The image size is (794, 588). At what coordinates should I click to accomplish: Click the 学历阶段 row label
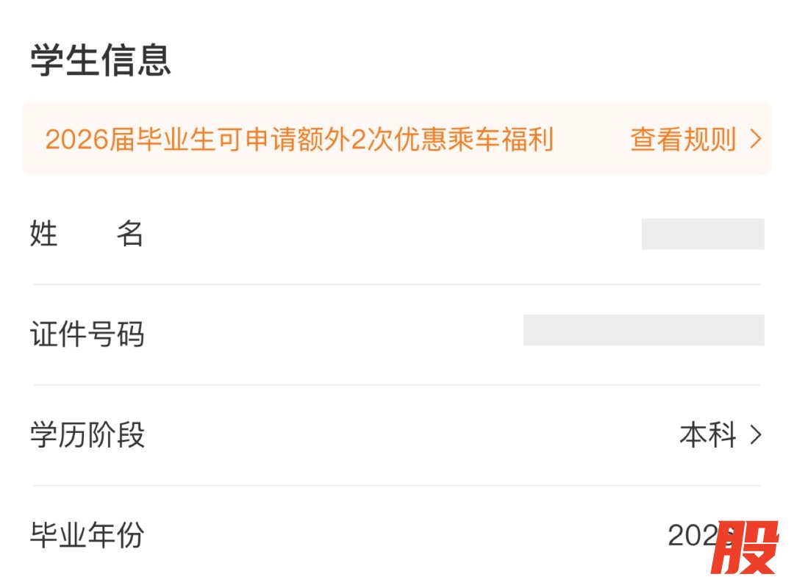[x=87, y=435]
